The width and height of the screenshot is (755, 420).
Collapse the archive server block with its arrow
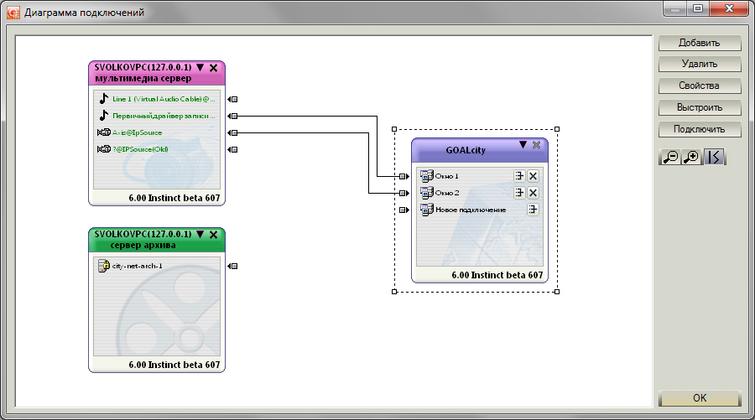pos(200,234)
